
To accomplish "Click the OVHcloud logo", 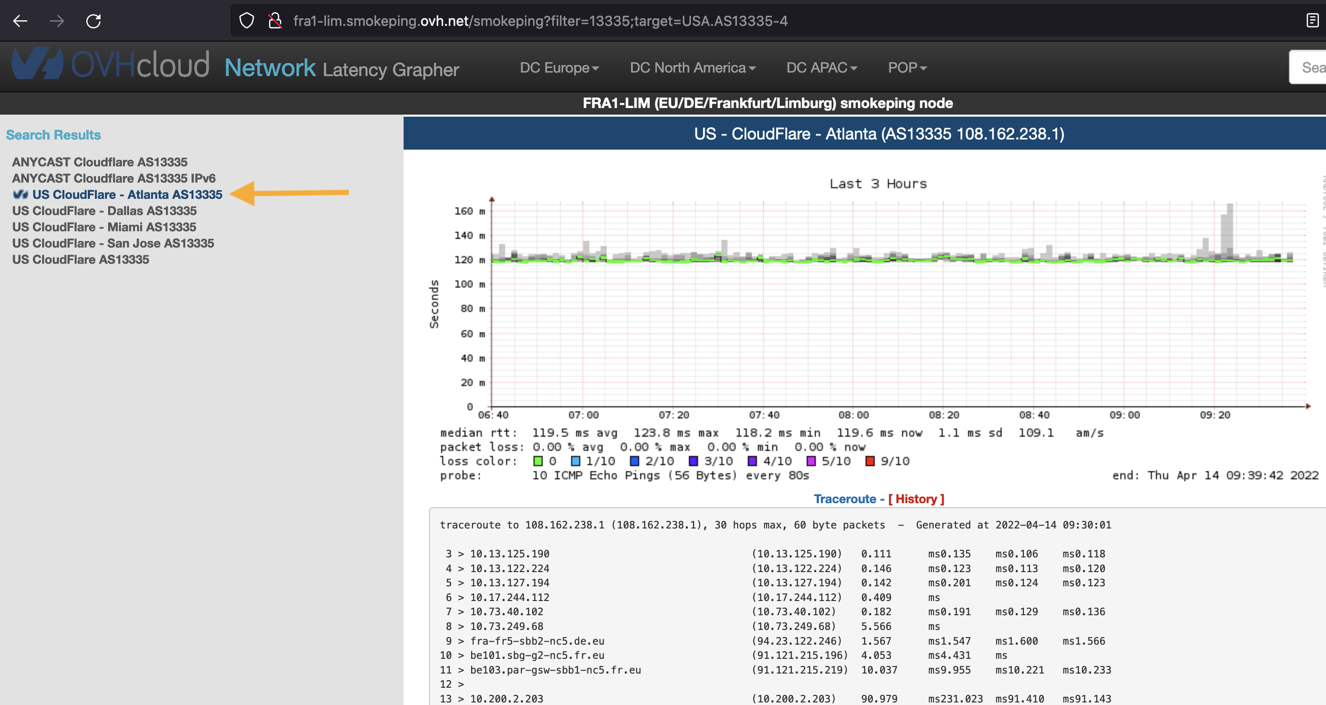I will (x=111, y=65).
